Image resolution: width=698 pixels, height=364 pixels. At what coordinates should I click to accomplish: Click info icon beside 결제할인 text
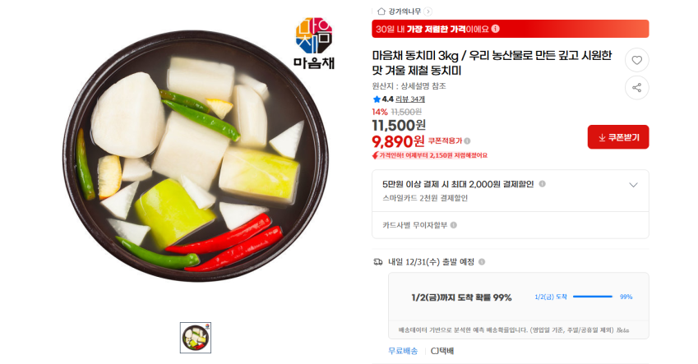click(542, 184)
